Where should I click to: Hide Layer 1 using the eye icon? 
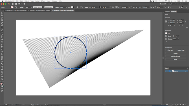[166, 71]
